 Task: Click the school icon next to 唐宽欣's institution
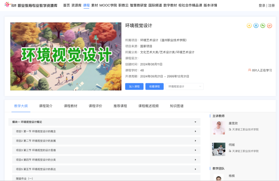coord(230,129)
